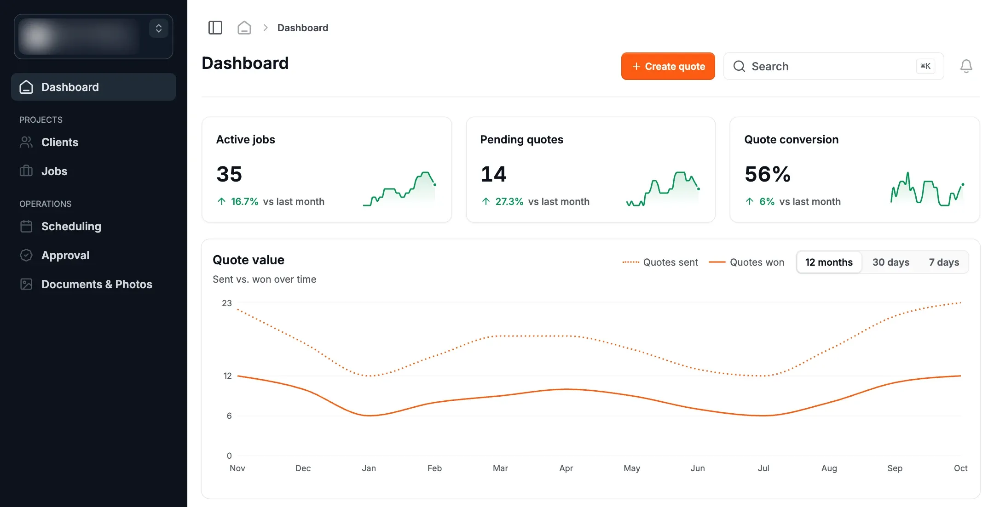Click the Dashboard home icon in sidebar
Image resolution: width=994 pixels, height=507 pixels.
[26, 87]
